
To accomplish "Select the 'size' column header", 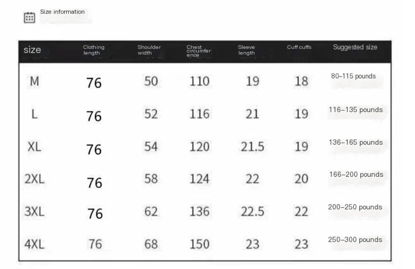I will coord(32,50).
